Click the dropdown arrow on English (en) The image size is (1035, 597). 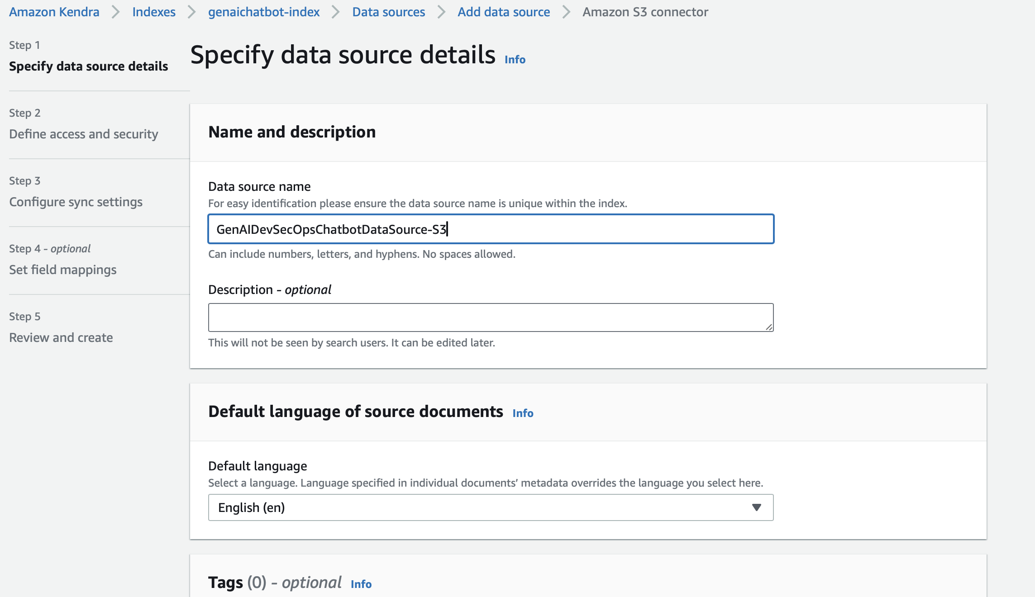coord(756,507)
